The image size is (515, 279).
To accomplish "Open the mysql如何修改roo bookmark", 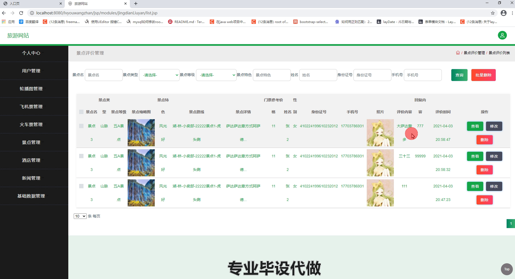I will (145, 22).
